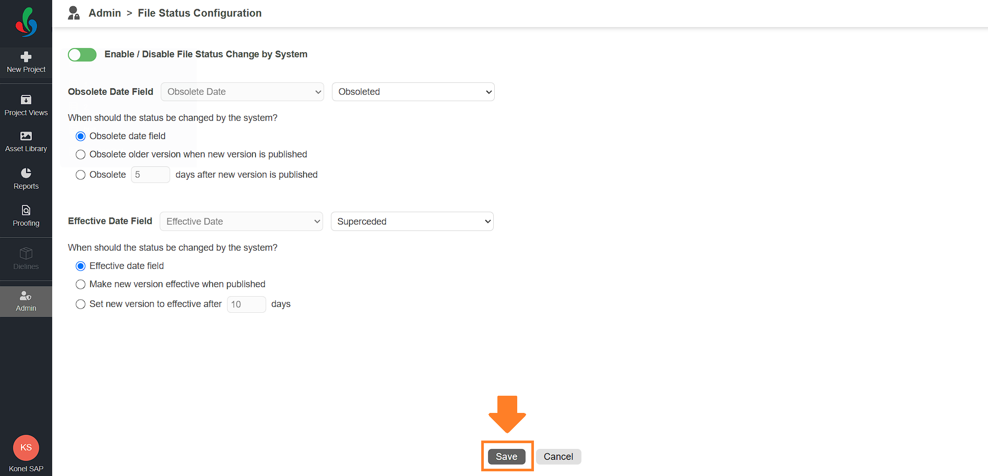
Task: Open the Reports section
Action: (x=26, y=179)
